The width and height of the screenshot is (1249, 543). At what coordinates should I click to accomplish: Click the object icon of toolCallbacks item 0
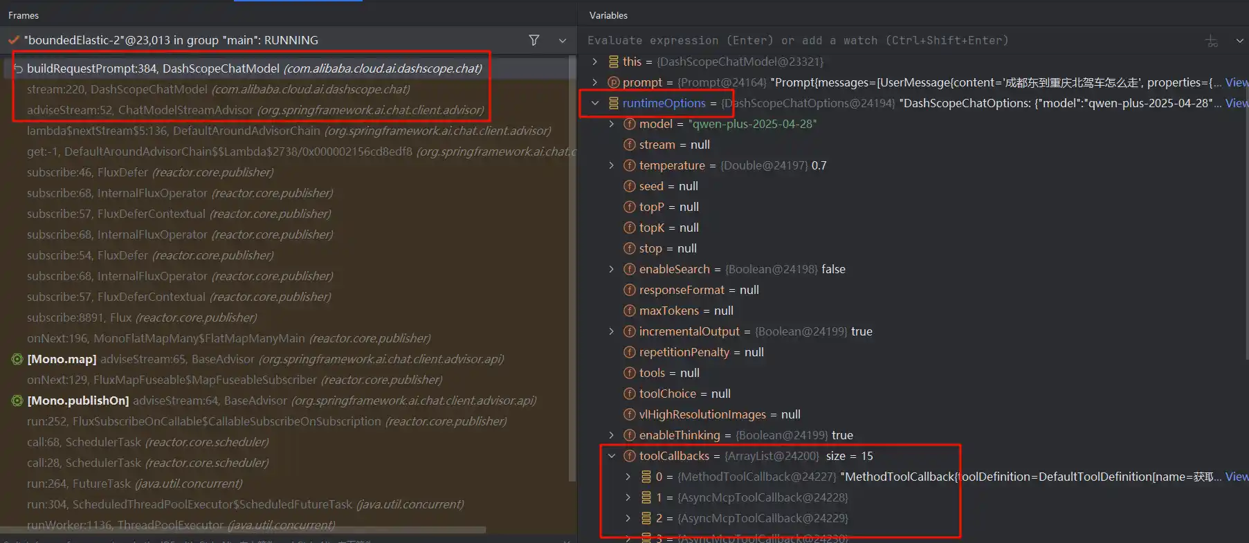(x=646, y=477)
